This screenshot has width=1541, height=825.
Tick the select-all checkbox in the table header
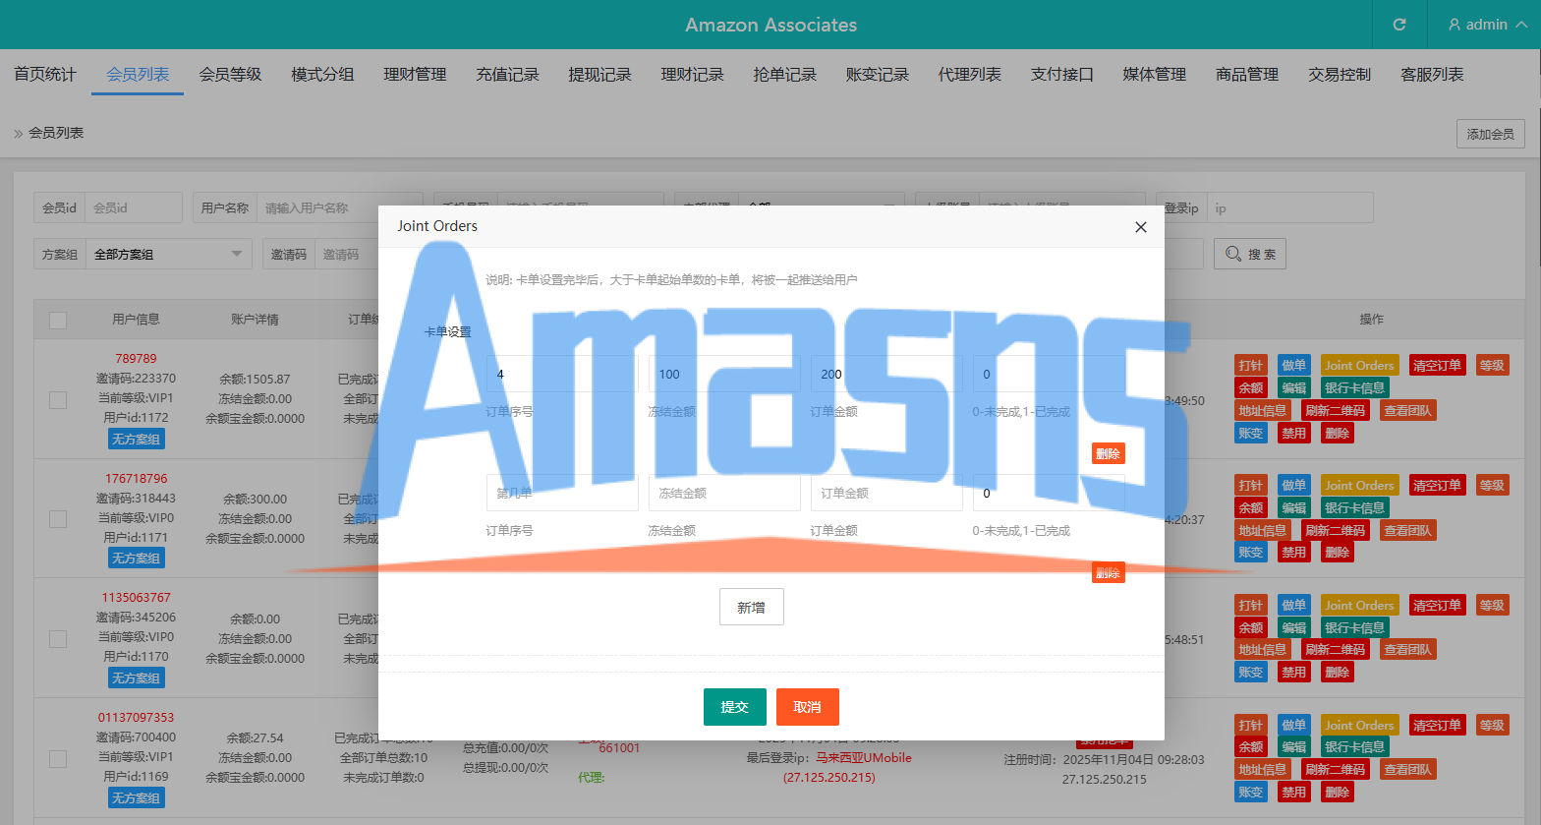(x=58, y=321)
